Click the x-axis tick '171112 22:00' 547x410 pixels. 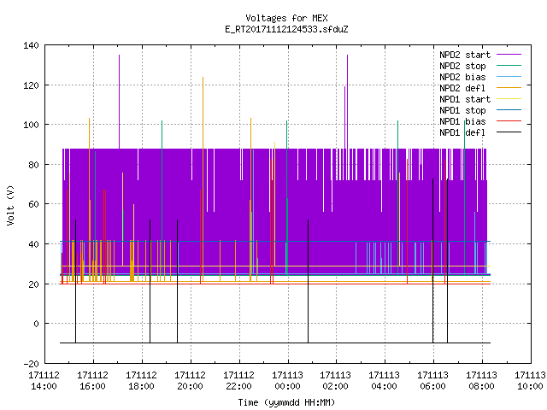(238, 381)
